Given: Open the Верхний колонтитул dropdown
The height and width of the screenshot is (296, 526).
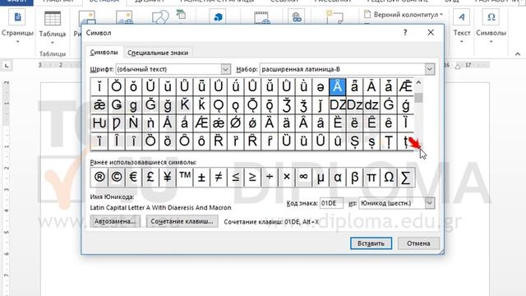Looking at the screenshot, I should 404,15.
